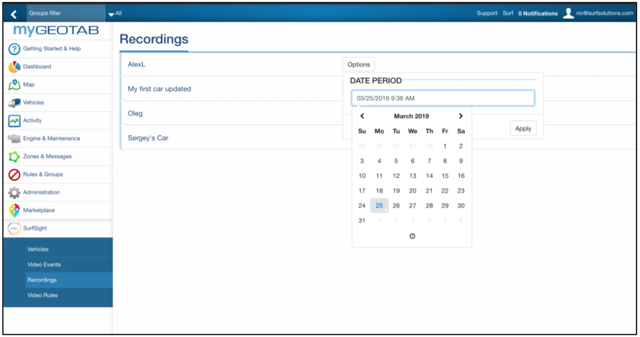Select March 16 in the calendar

pos(461,176)
